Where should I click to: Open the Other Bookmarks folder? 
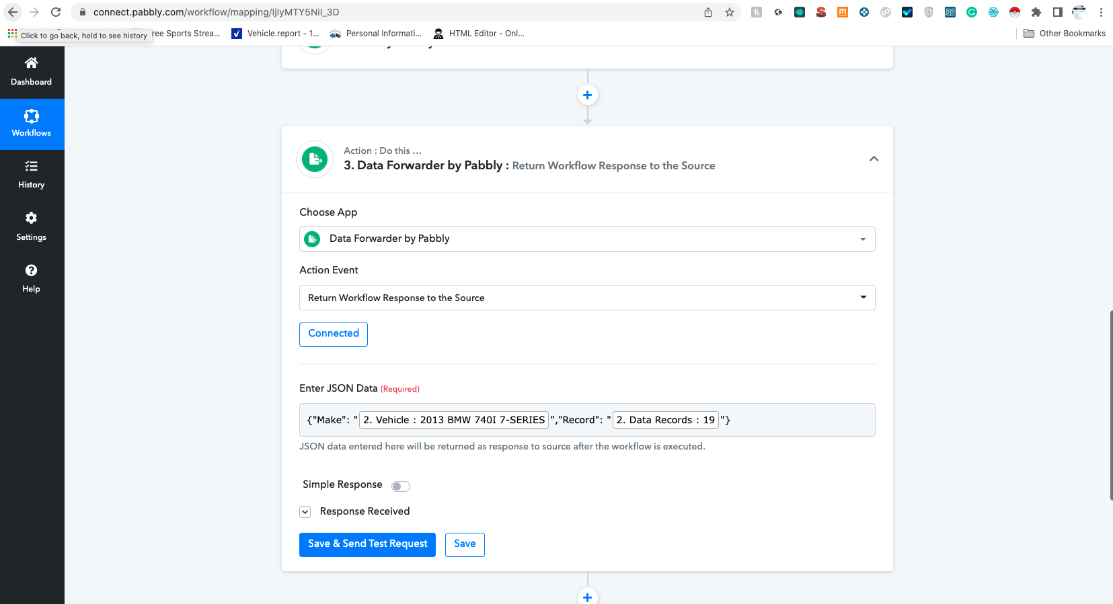tap(1065, 34)
